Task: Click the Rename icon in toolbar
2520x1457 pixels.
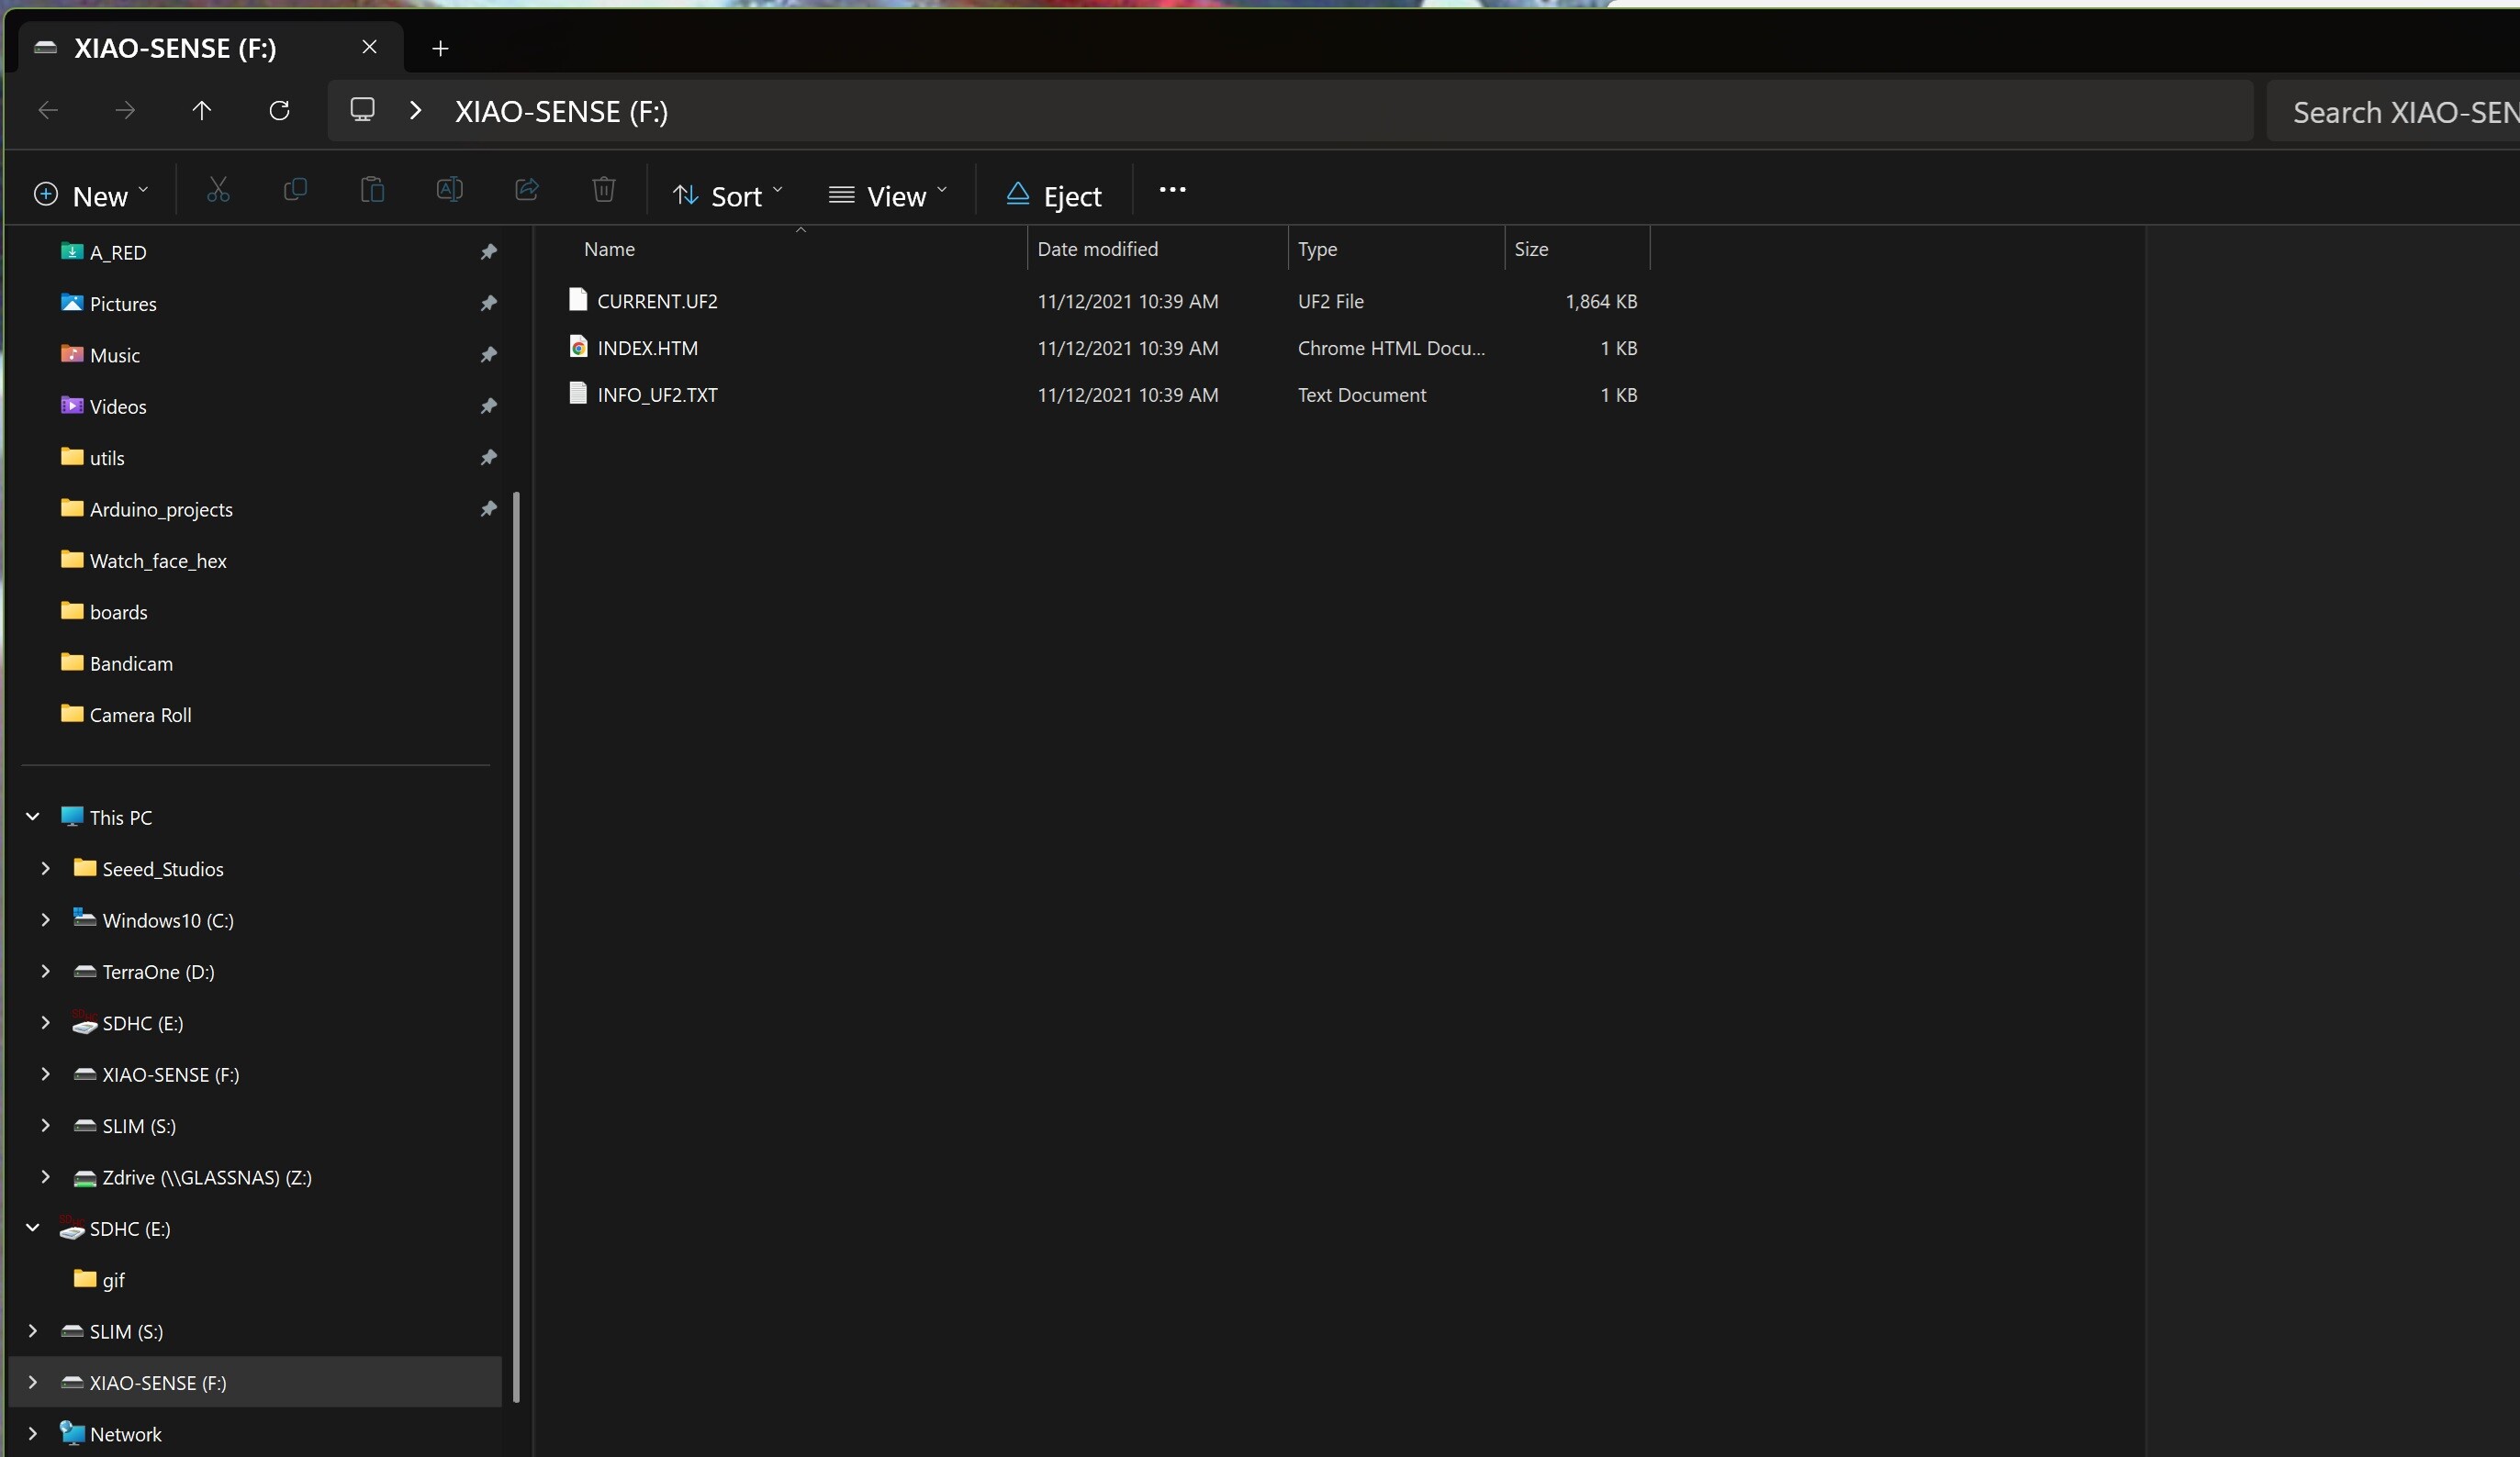Action: [x=449, y=190]
